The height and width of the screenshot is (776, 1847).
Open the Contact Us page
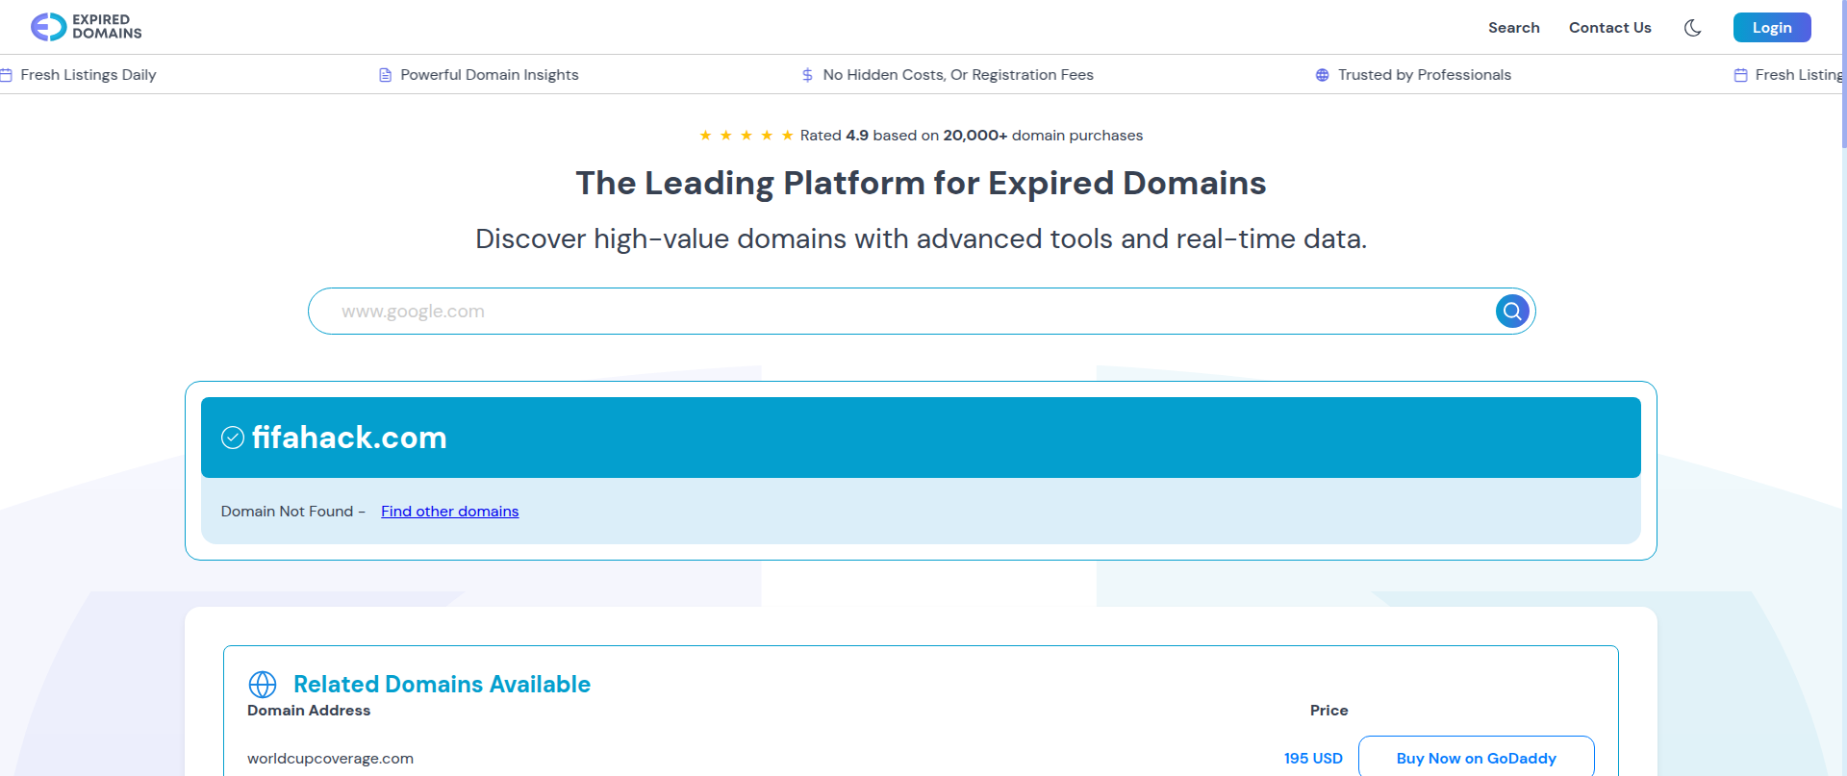pyautogui.click(x=1609, y=28)
